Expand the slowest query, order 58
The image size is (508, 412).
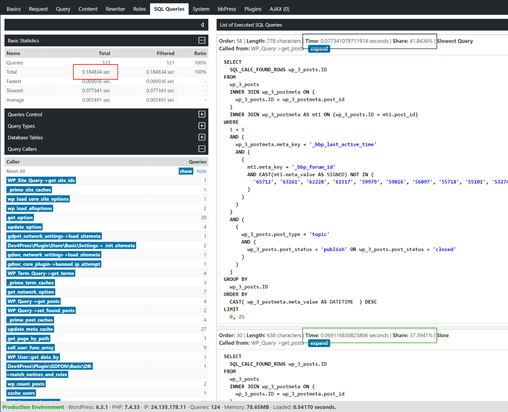click(319, 49)
